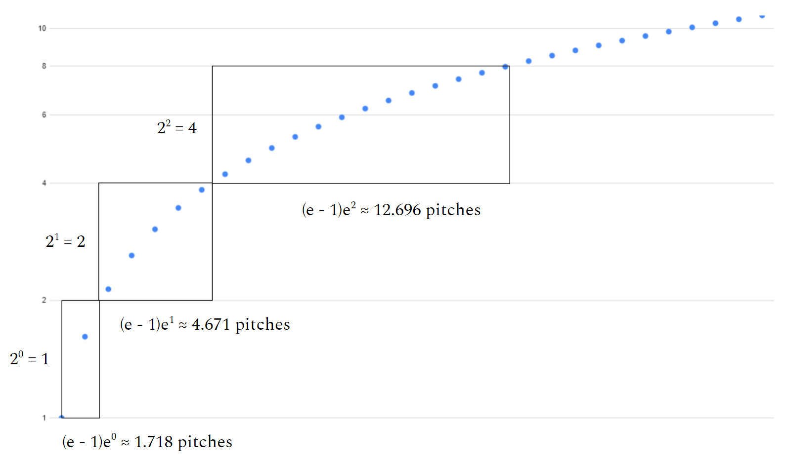
Task: Click the y-axis tick label 1
Action: [44, 418]
